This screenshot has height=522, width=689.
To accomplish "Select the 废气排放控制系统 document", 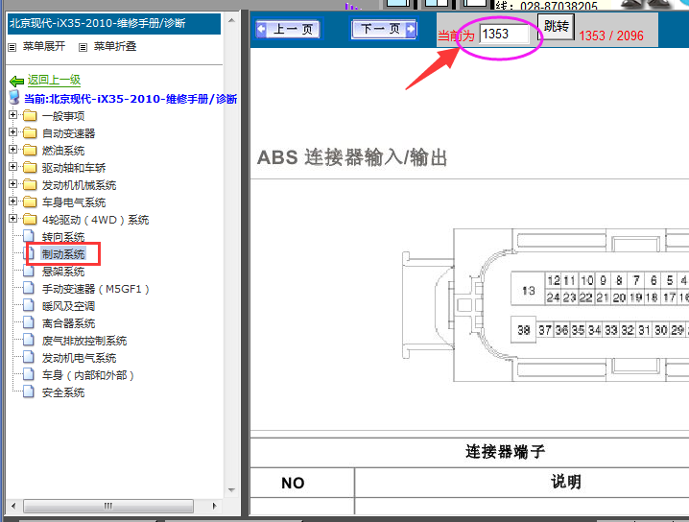I will coord(84,341).
